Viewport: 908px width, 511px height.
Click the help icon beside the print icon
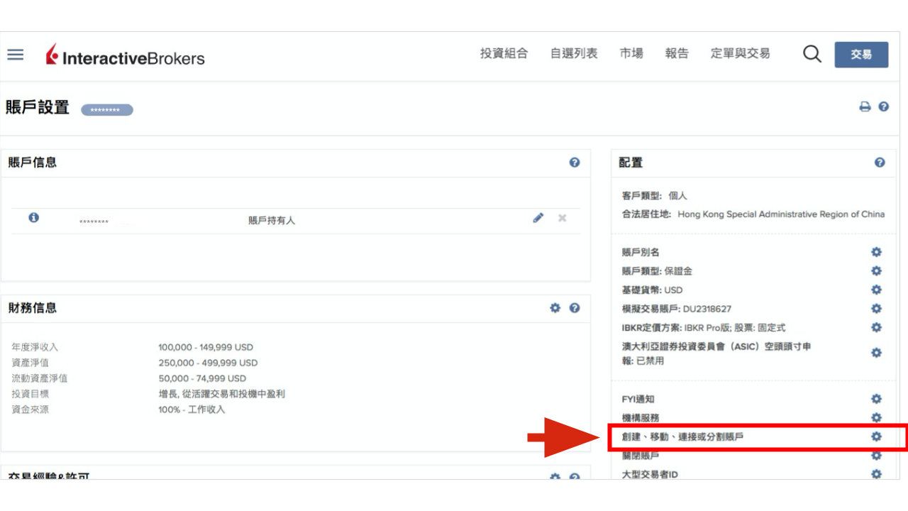click(x=883, y=106)
